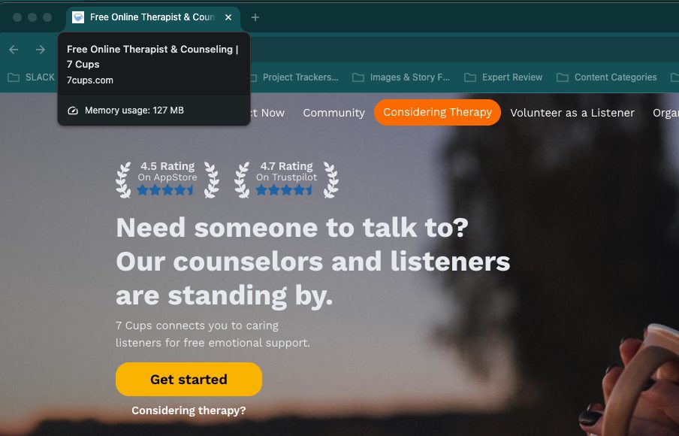Open Expert Review bookmark folder

click(503, 77)
